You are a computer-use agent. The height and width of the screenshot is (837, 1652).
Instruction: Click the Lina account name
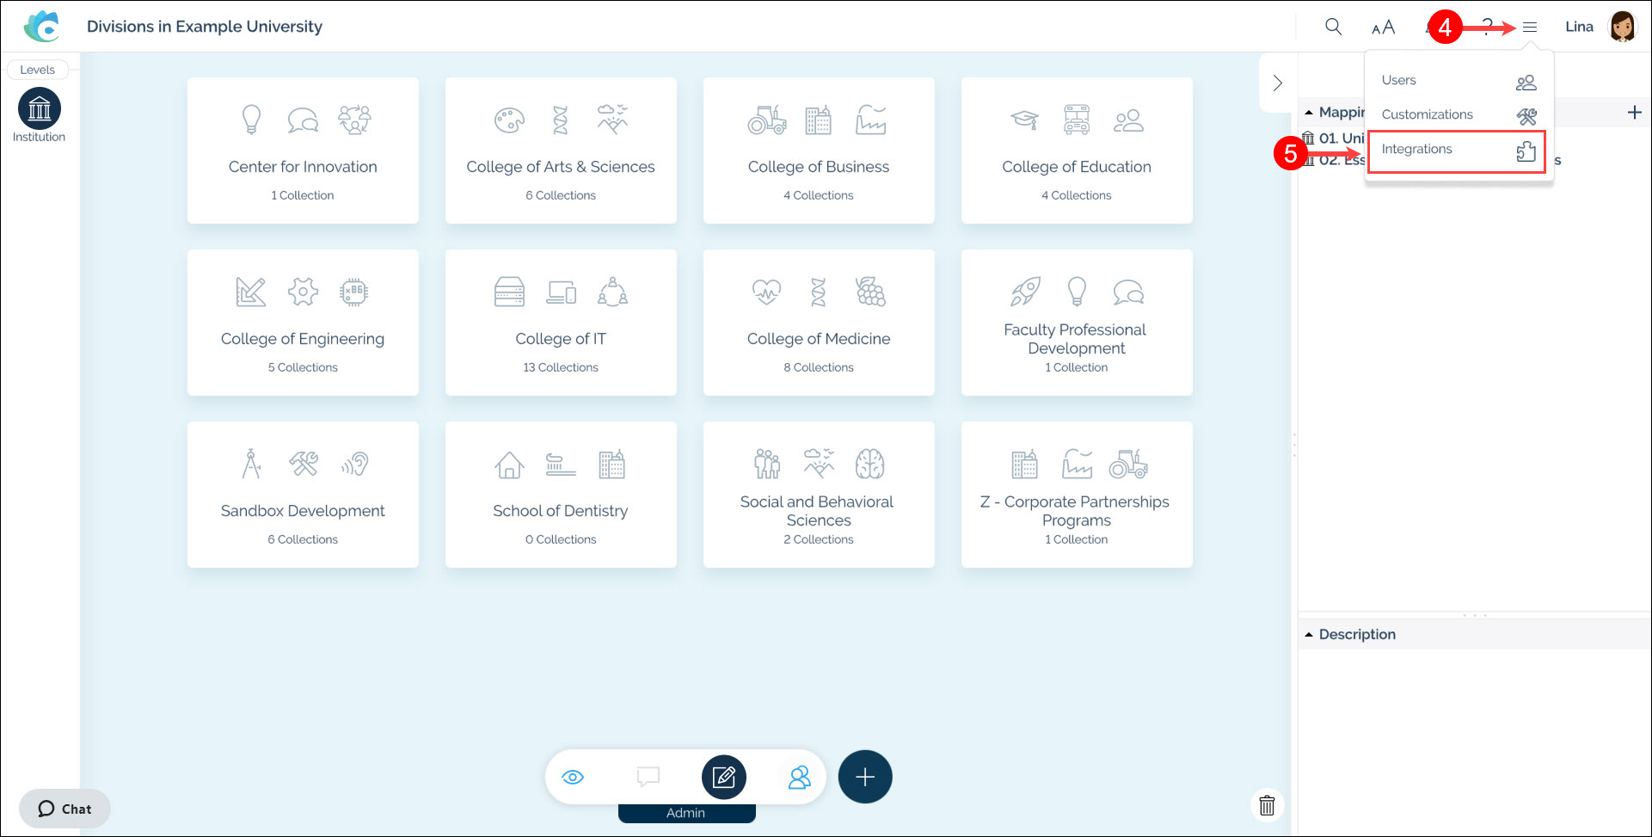click(x=1579, y=27)
